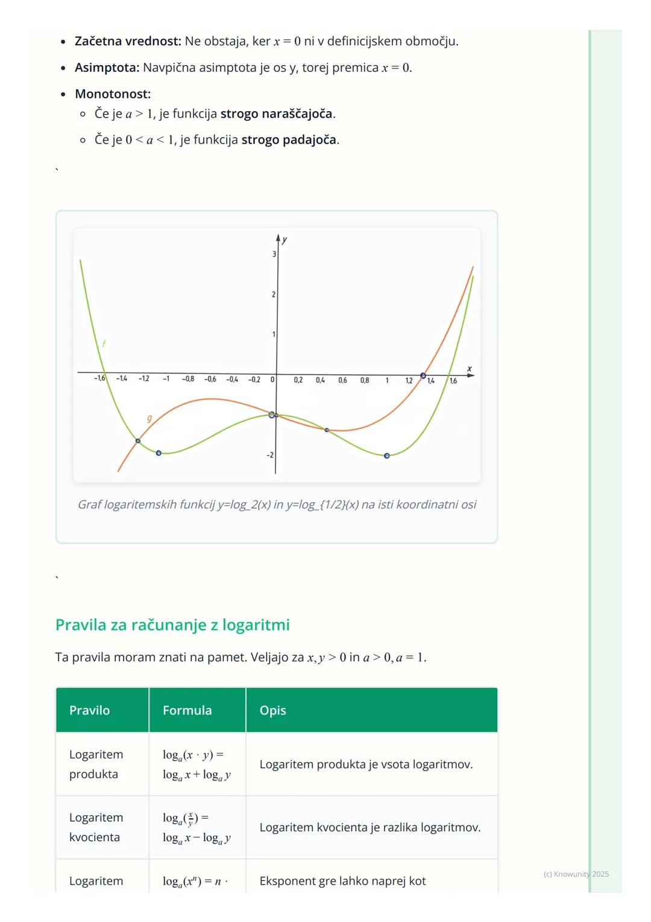Click the curves' intersection point near x=0.4
The height and width of the screenshot is (922, 651).
[327, 430]
